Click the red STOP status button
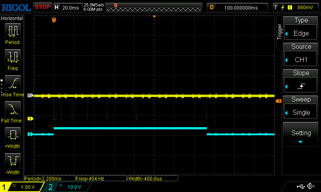The width and height of the screenshot is (321, 192). (x=42, y=7)
